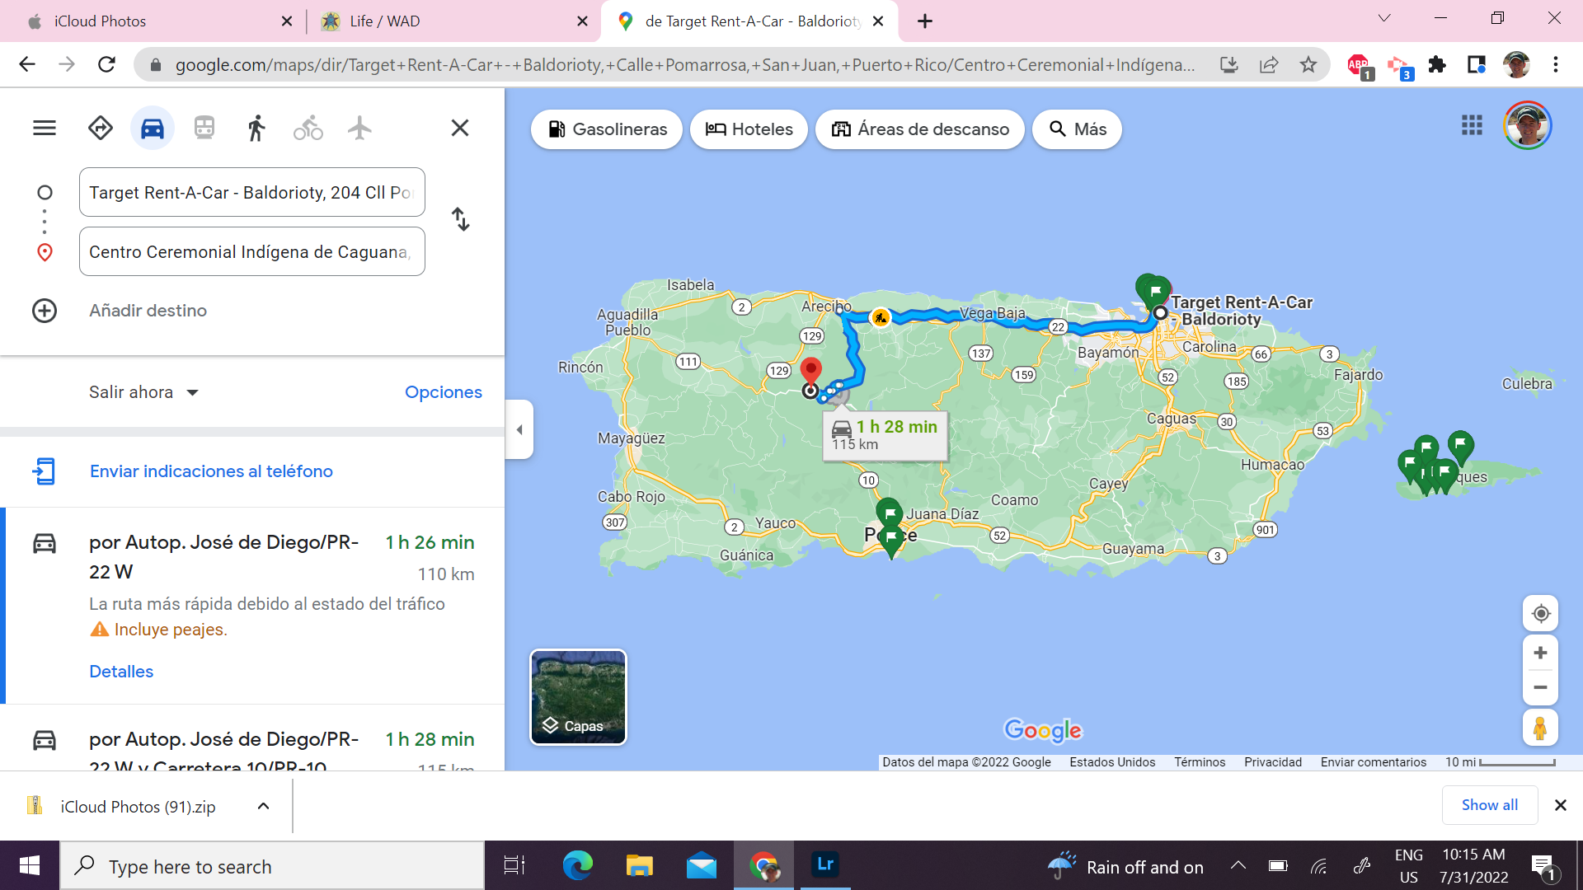
Task: Edit the Target Rent-A-Car origin field
Action: (x=252, y=192)
